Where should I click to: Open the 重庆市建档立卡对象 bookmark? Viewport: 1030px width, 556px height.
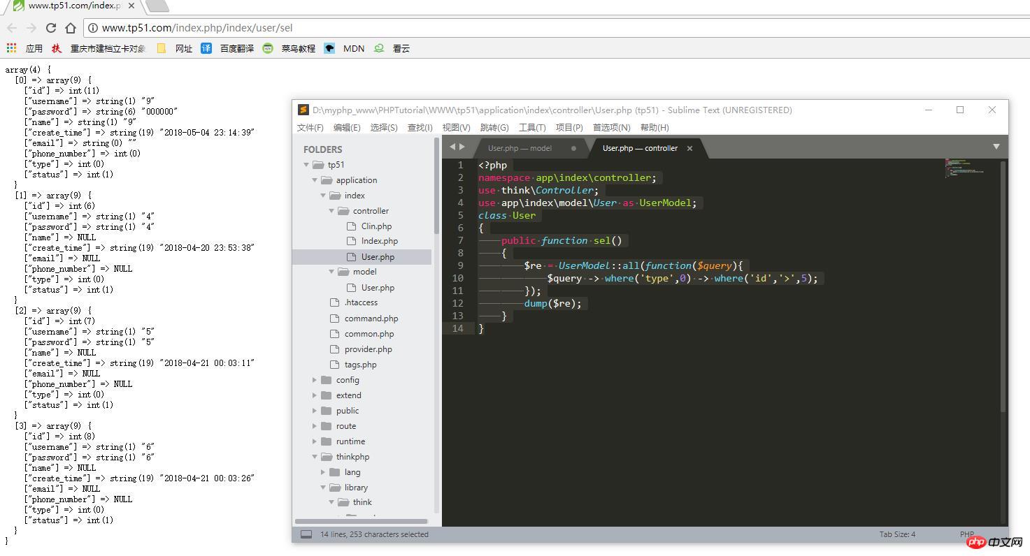(x=99, y=48)
